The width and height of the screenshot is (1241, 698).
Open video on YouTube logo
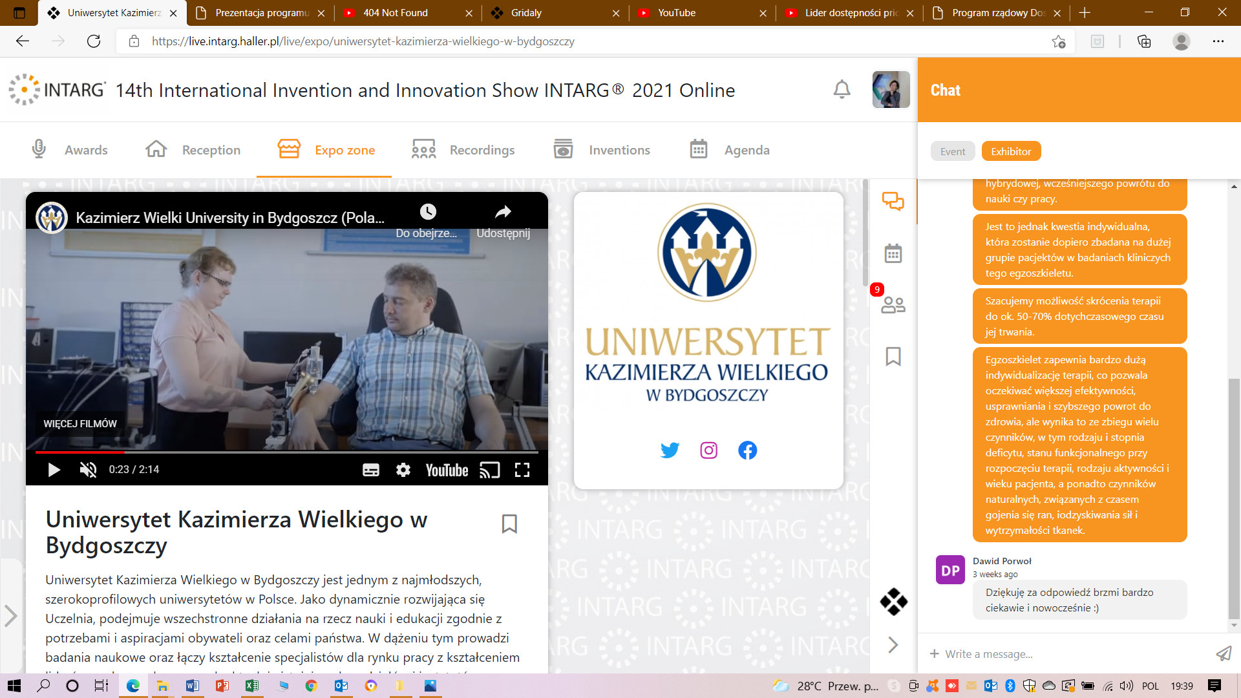tap(447, 470)
